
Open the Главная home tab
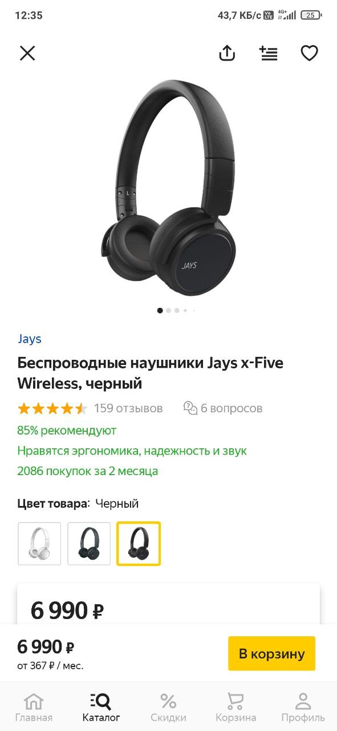(x=34, y=708)
